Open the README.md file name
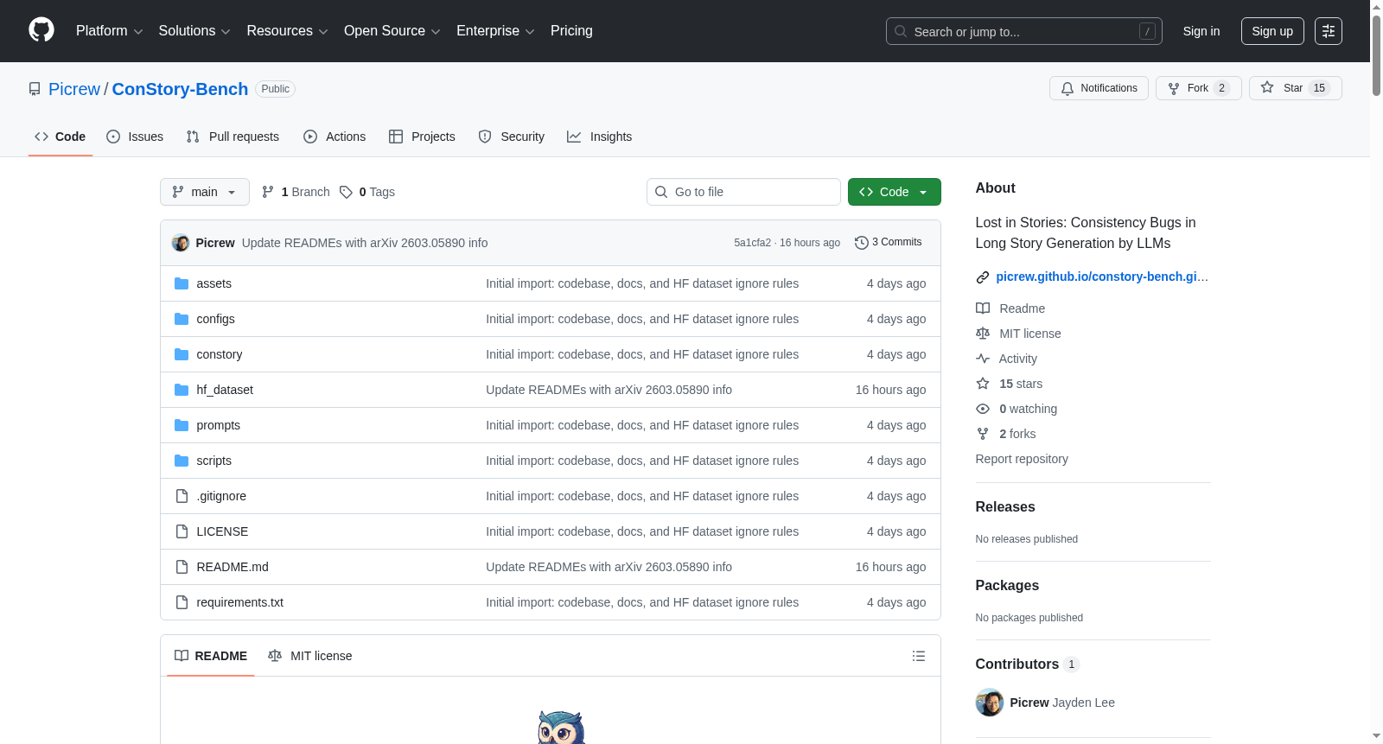 pos(233,567)
